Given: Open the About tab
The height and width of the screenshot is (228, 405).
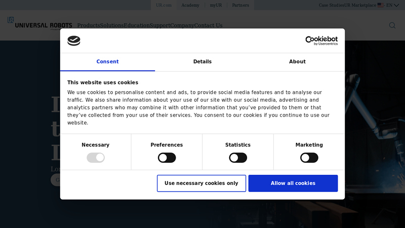Looking at the screenshot, I should point(297,62).
